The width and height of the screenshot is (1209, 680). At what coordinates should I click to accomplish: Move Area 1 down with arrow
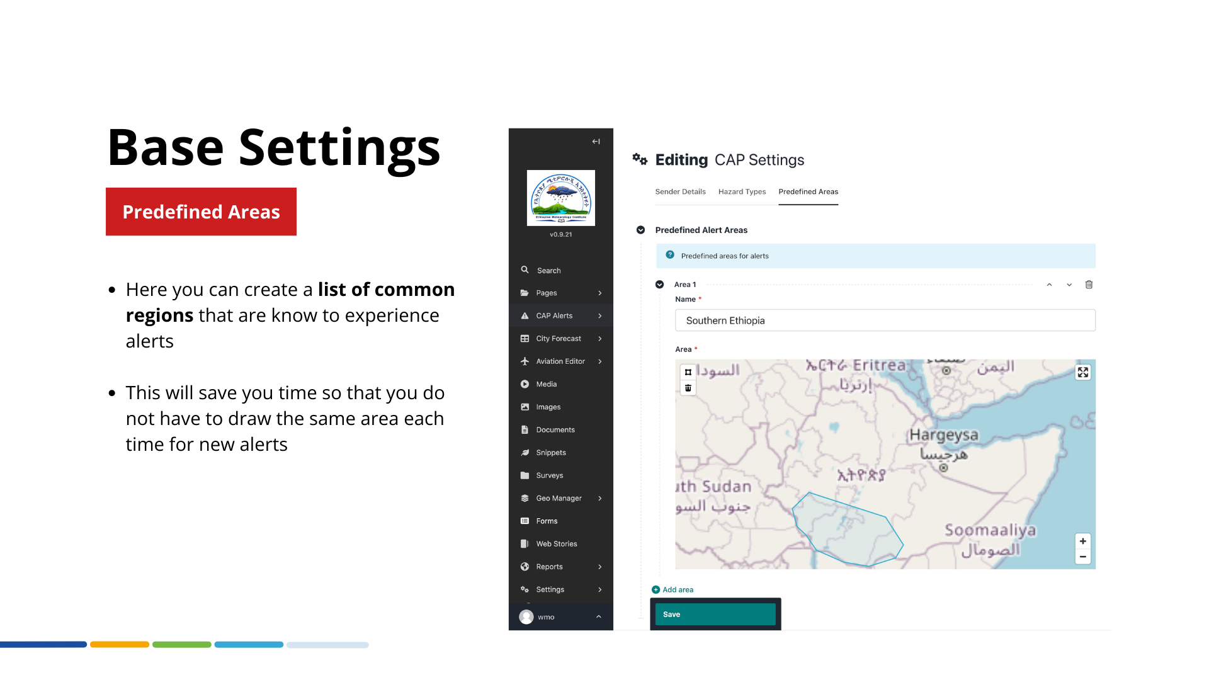[x=1069, y=285]
